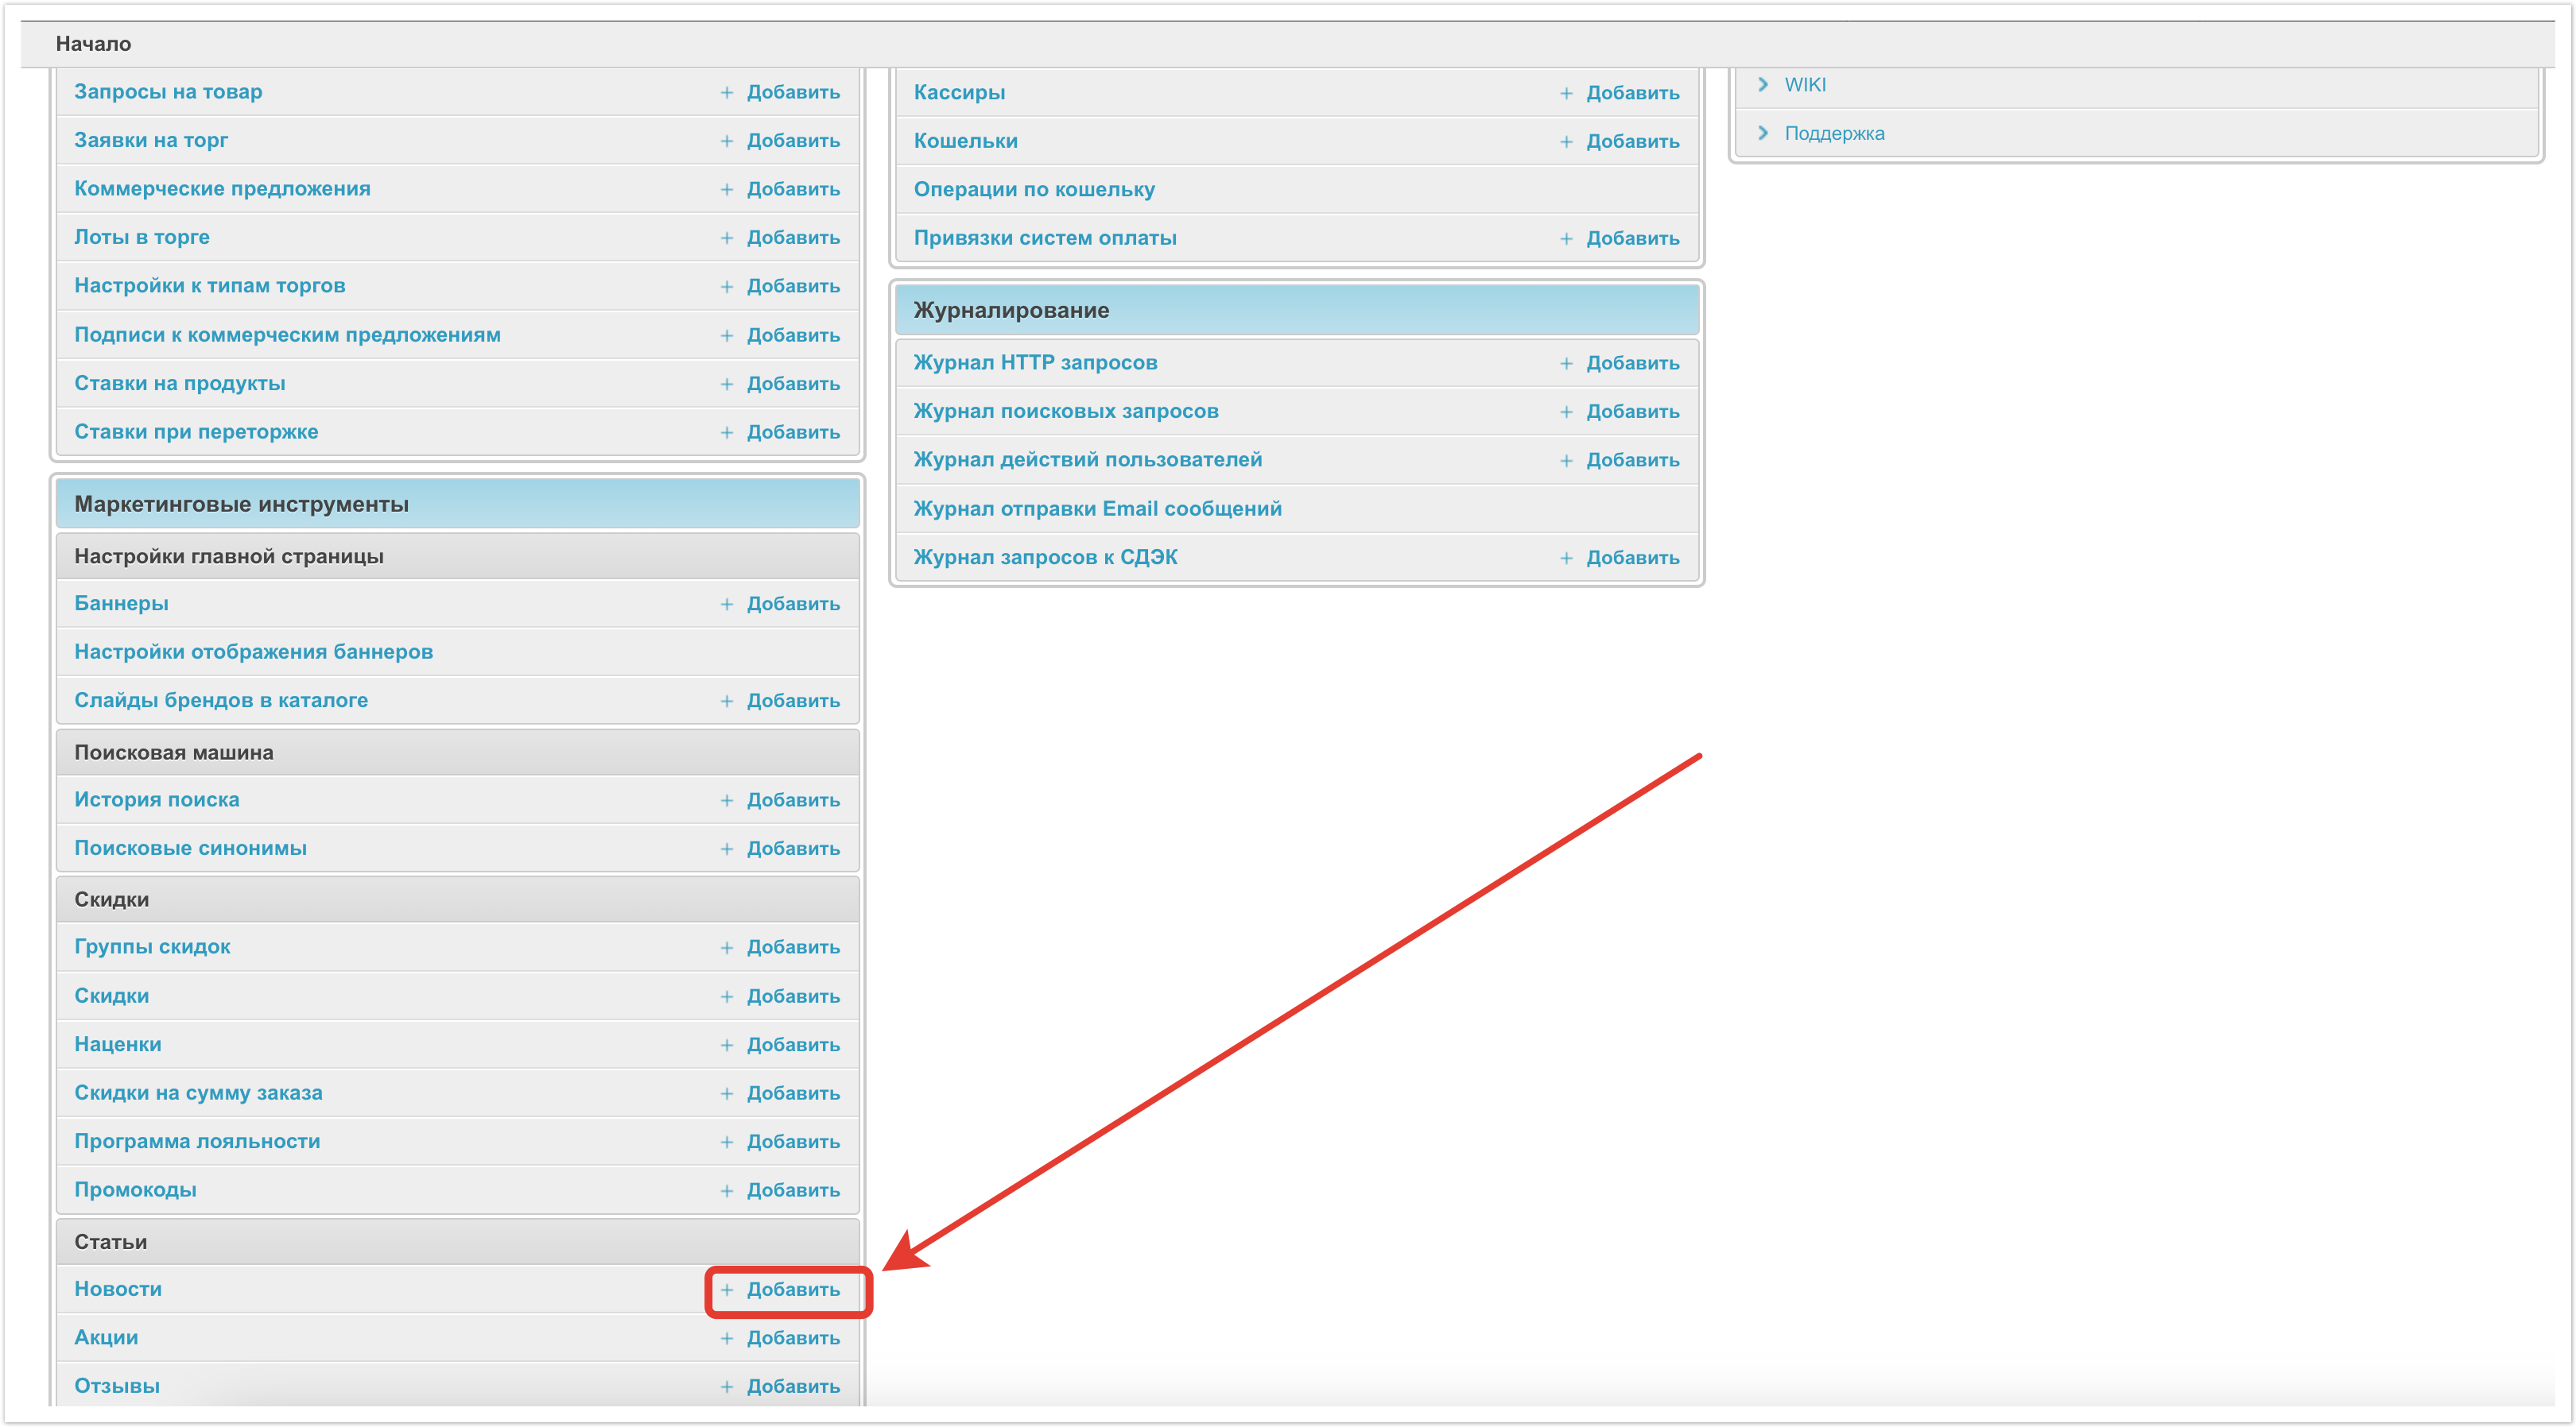Click the plus icon in the Кассиры row
The width and height of the screenshot is (2576, 1427).
click(x=1566, y=93)
